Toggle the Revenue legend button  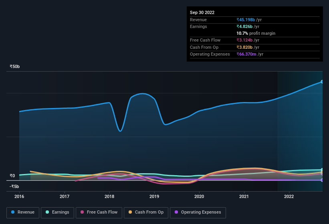coord(23,212)
